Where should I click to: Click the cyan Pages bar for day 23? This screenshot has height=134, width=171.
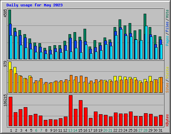121,44
